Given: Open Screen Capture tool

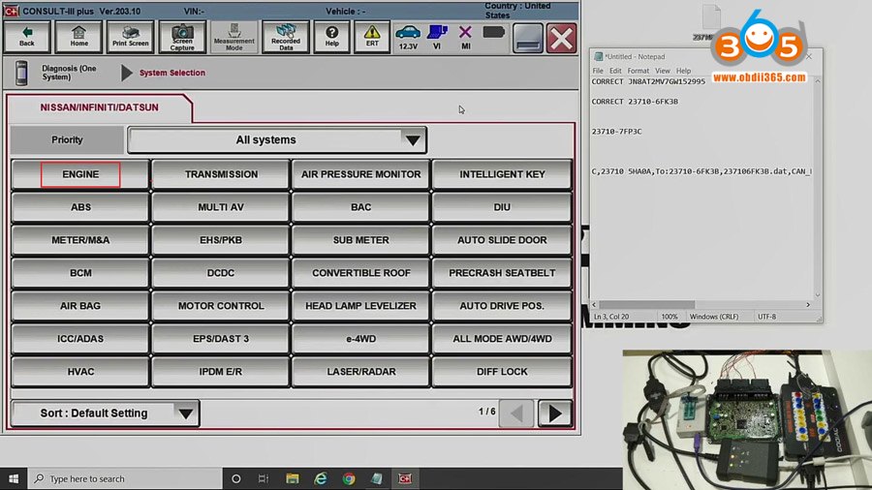Looking at the screenshot, I should point(182,37).
